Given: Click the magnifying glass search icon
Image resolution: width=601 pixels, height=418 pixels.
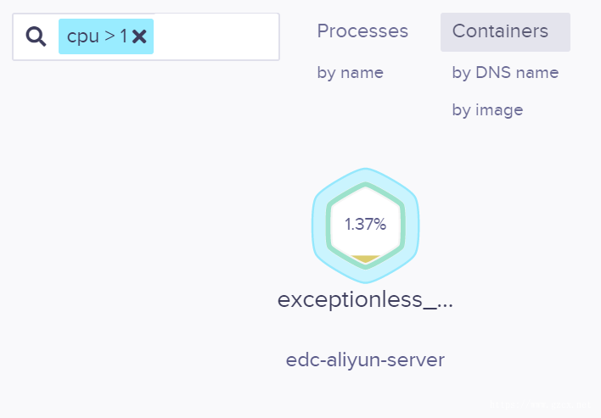Looking at the screenshot, I should coord(36,36).
